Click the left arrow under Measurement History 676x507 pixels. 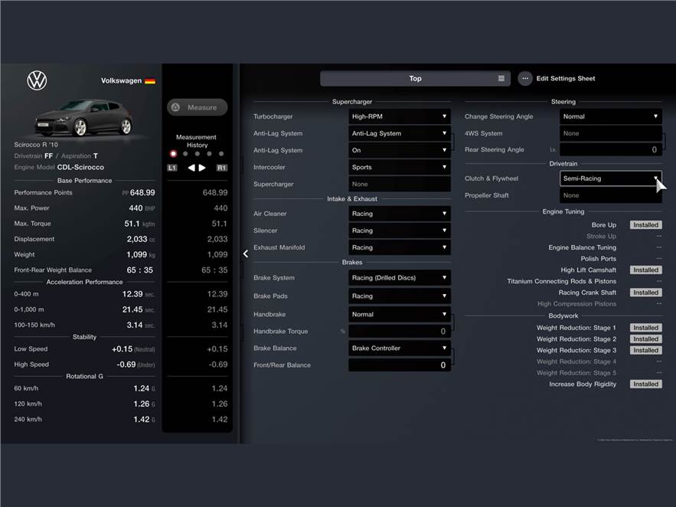point(191,168)
